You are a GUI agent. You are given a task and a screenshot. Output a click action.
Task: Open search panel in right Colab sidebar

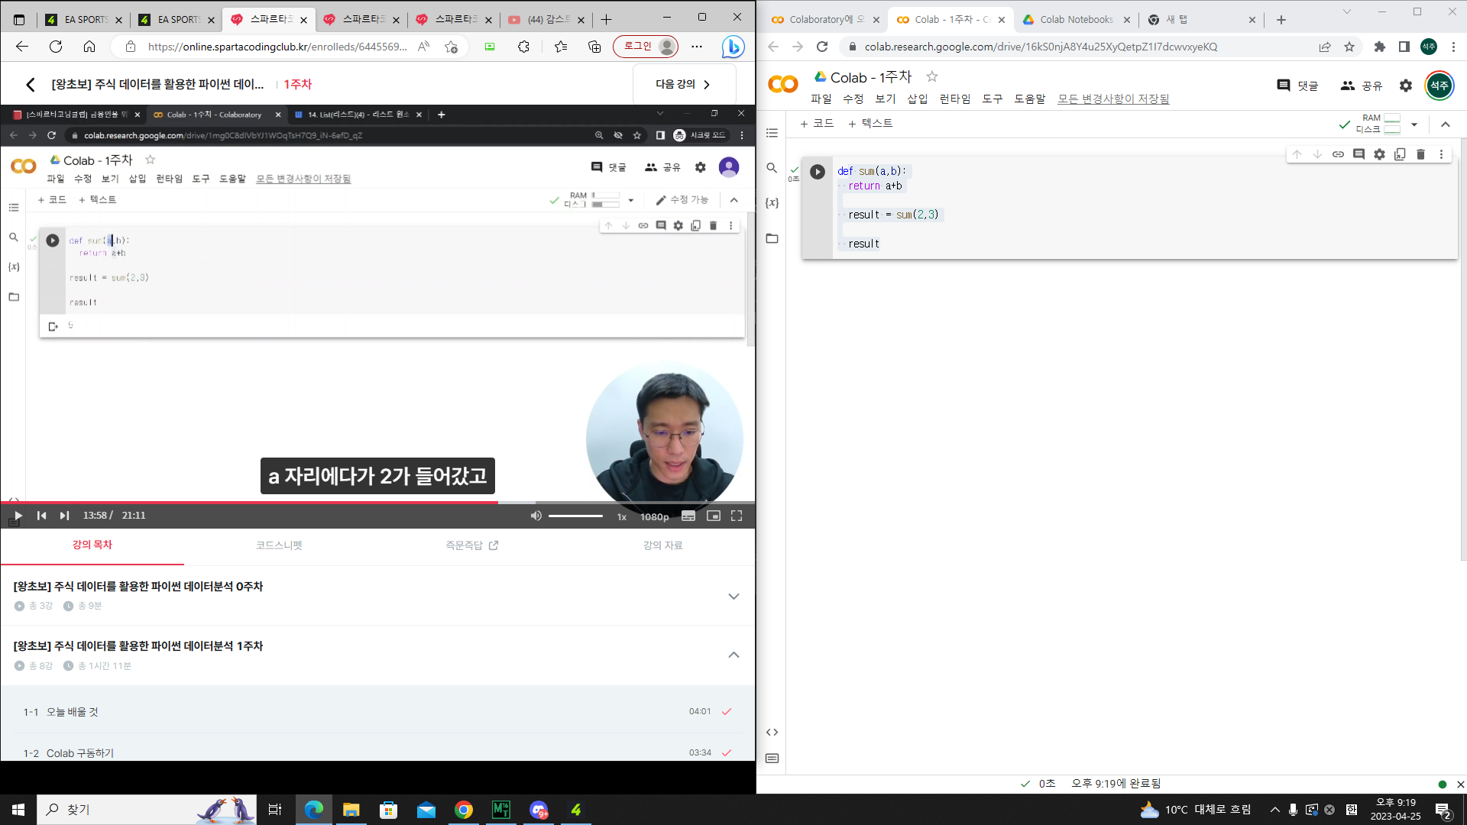[x=772, y=168]
